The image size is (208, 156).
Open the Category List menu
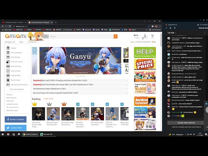(x=10, y=42)
